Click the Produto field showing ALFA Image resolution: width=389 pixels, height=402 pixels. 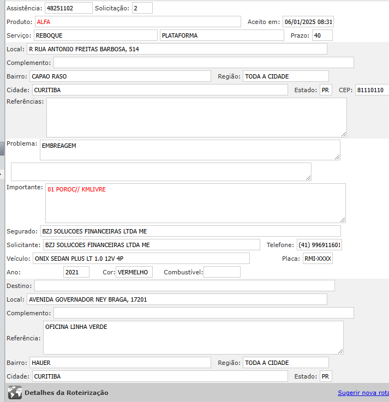click(x=138, y=21)
